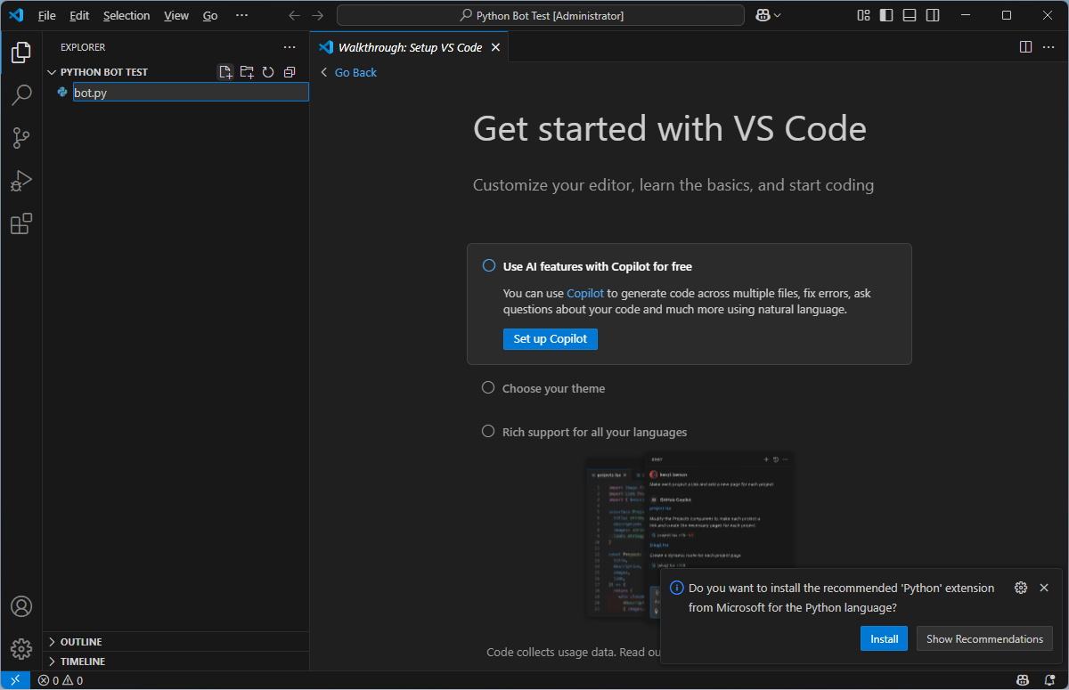Open Explorer Views and More Actions menu
Viewport: 1069px width, 690px height.
290,47
